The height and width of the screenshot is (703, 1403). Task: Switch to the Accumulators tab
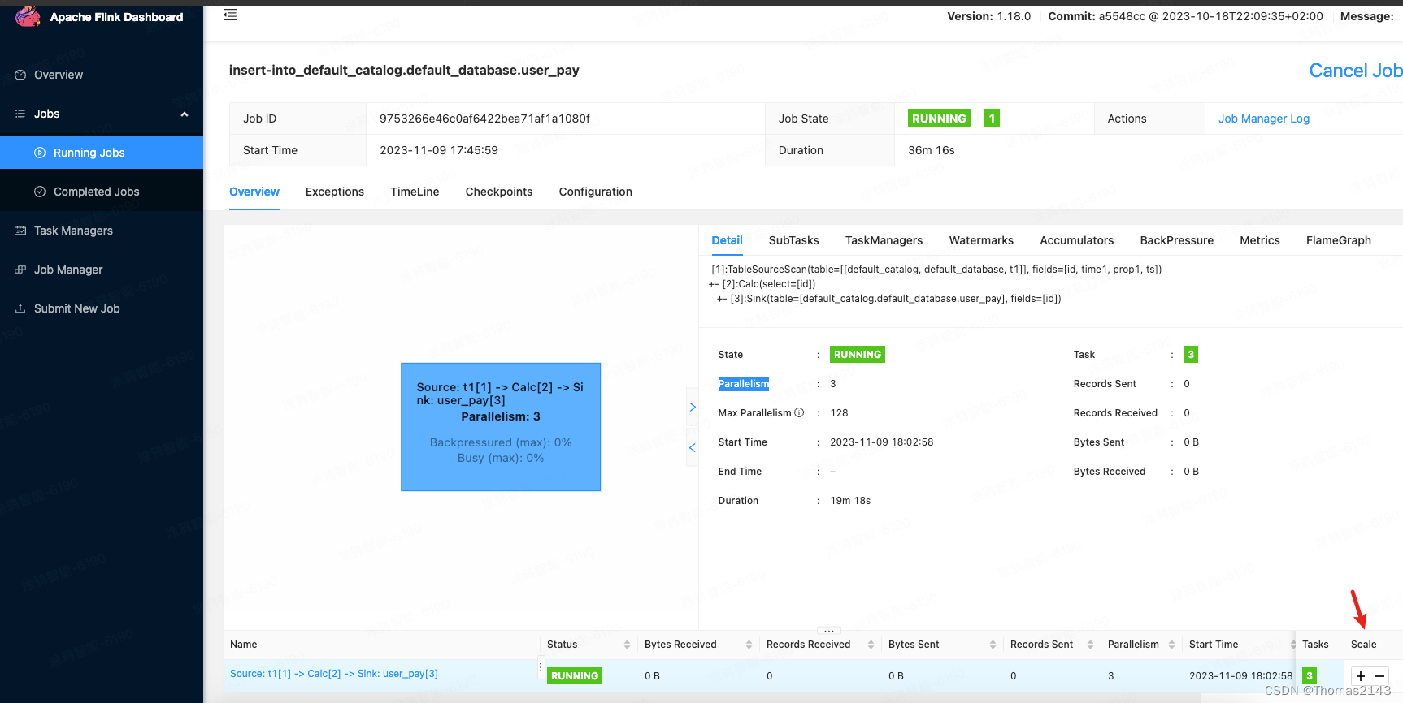1076,240
